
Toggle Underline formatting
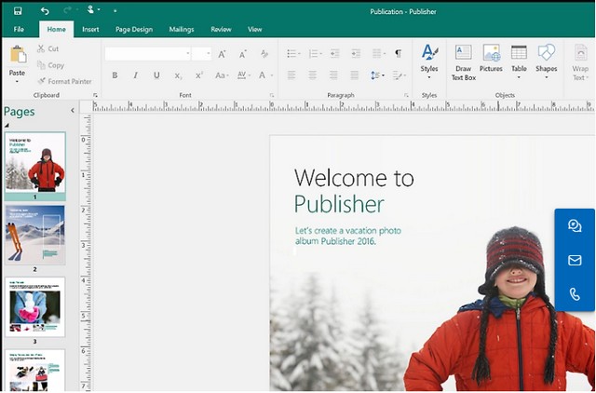156,75
